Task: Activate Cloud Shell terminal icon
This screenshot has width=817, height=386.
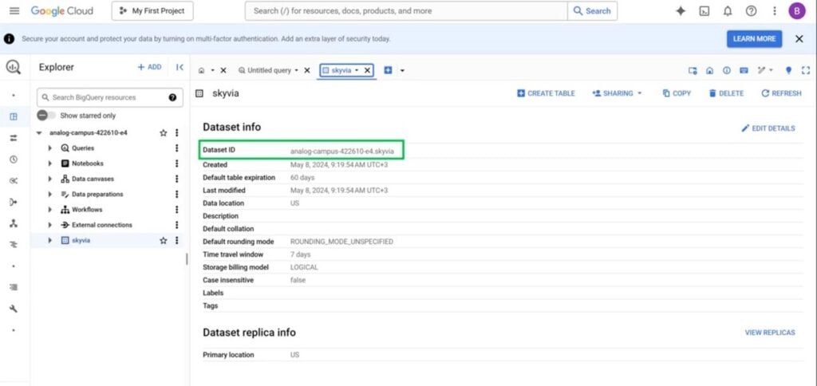Action: (x=704, y=11)
